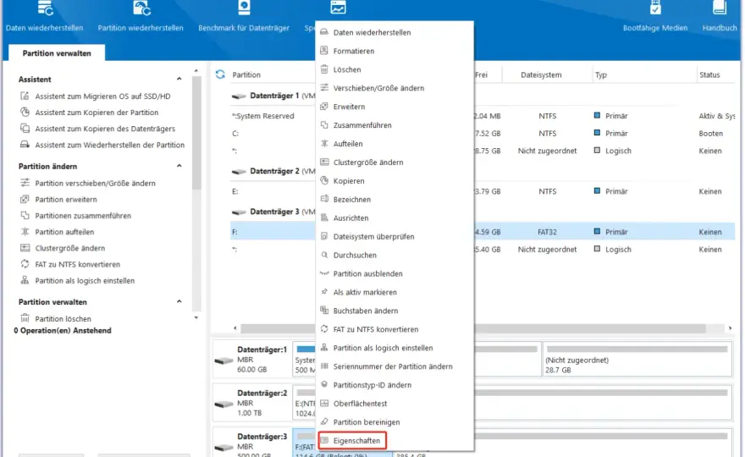The image size is (745, 457).
Task: Choose Partition ausblenden from context menu
Action: [395, 273]
